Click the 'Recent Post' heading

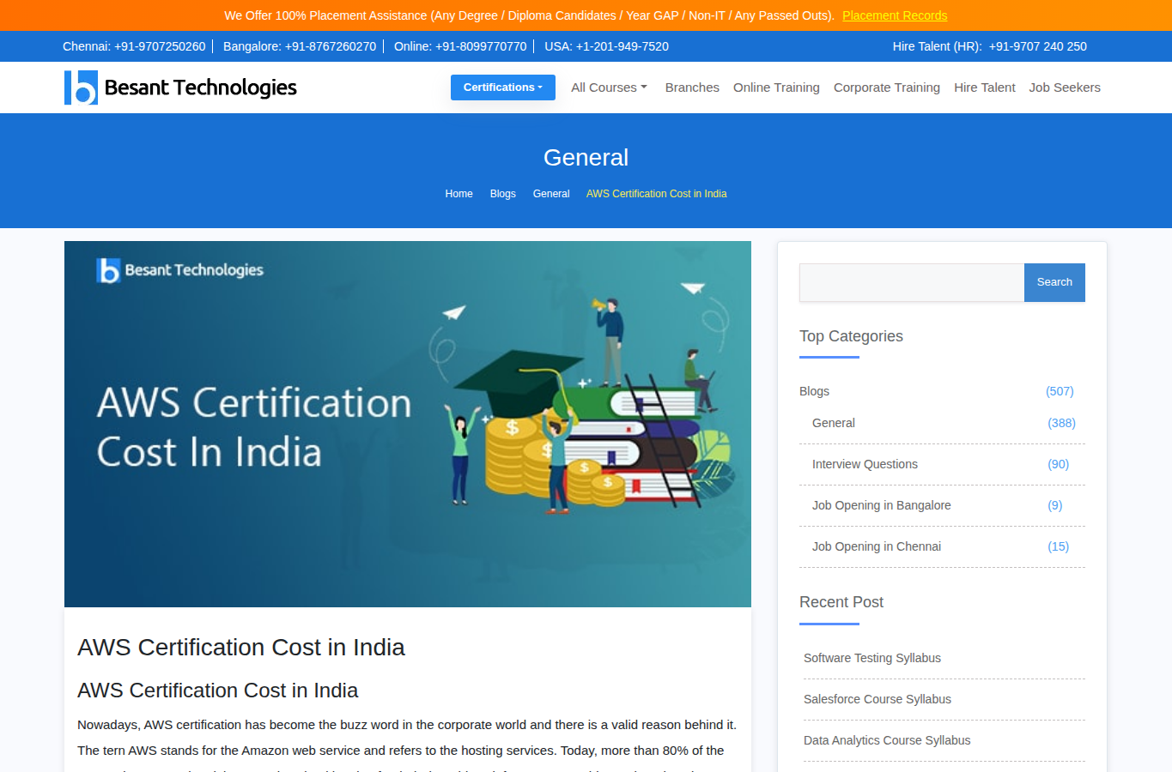tap(841, 602)
